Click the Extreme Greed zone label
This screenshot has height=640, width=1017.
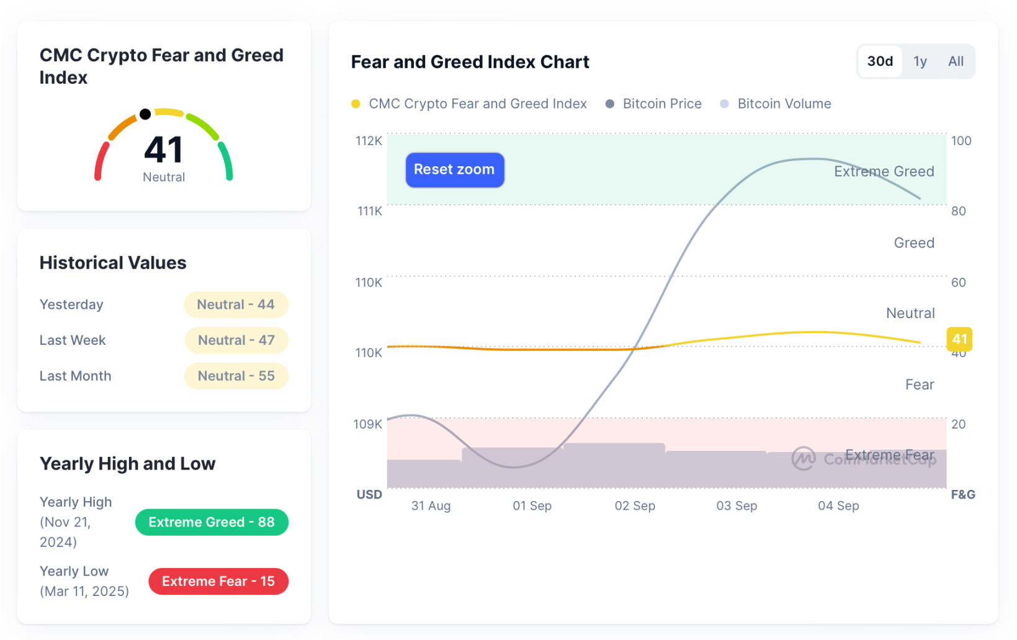(x=883, y=172)
